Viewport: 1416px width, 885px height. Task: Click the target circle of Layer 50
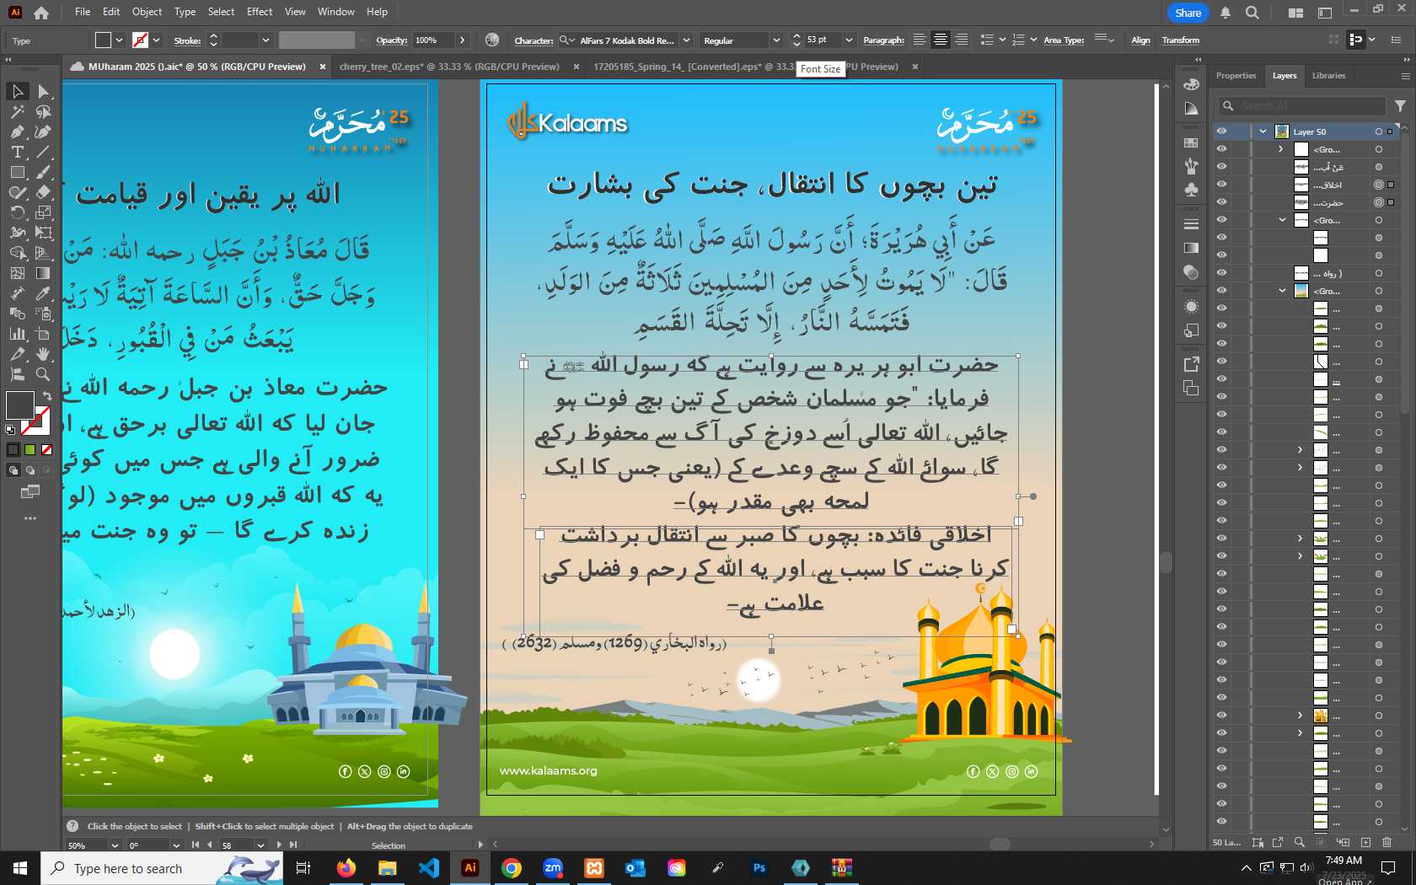pos(1379,131)
